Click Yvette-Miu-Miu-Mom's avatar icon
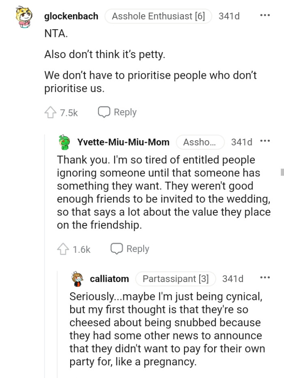The image size is (284, 378). (x=65, y=142)
